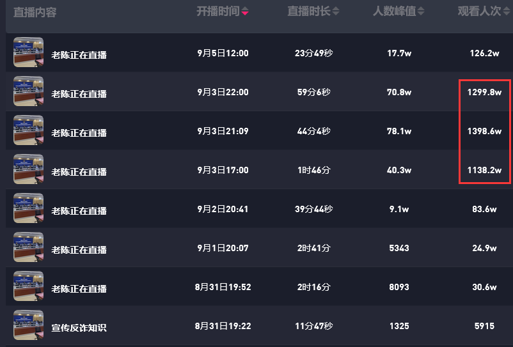Click the duration 39分44秒
The height and width of the screenshot is (347, 513).
pyautogui.click(x=314, y=209)
